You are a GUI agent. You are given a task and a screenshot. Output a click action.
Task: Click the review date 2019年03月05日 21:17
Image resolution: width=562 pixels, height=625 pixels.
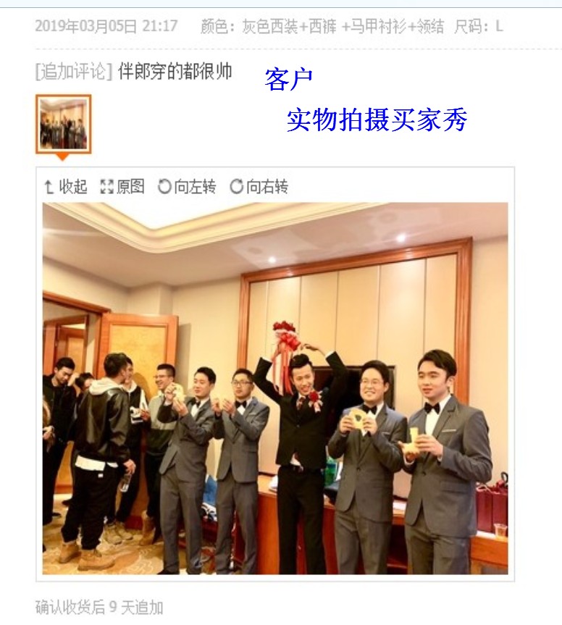pyautogui.click(x=106, y=26)
